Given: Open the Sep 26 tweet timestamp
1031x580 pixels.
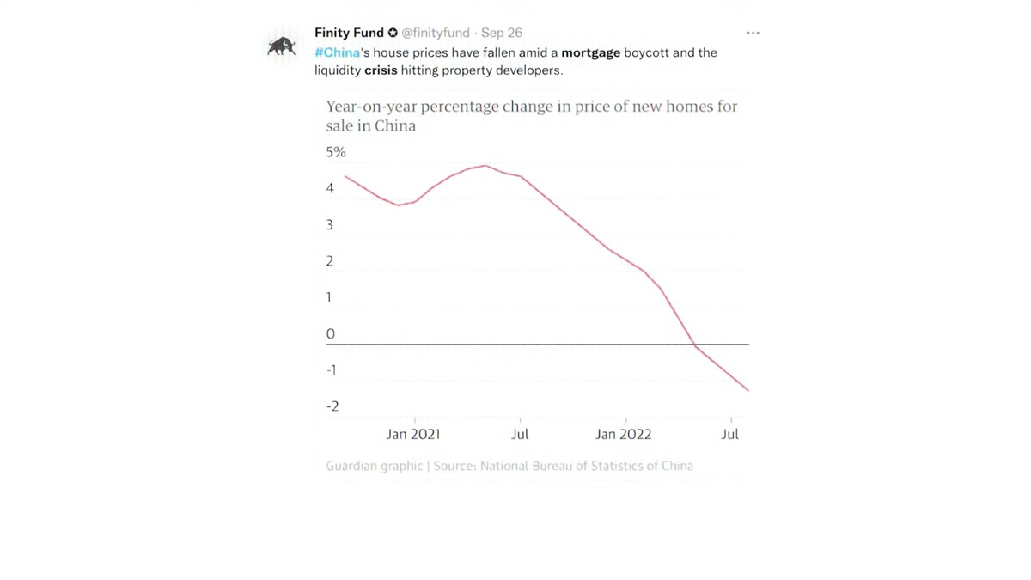Looking at the screenshot, I should (x=502, y=33).
